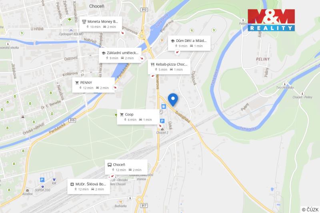Click the SUPER ZOO shop marker

43,186
